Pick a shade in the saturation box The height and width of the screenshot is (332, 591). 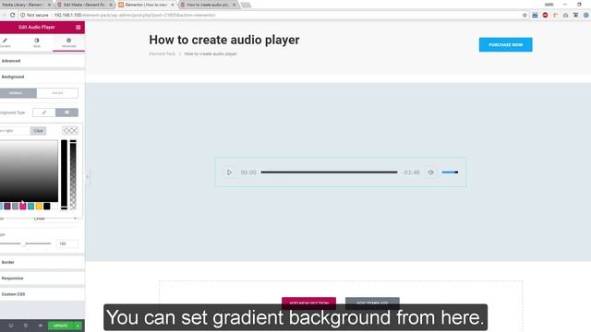click(29, 171)
